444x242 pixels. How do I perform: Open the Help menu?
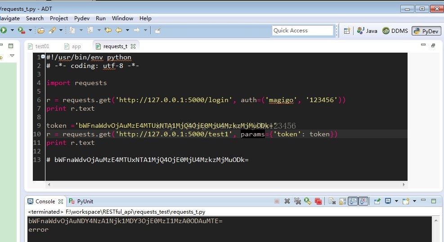[x=145, y=18]
